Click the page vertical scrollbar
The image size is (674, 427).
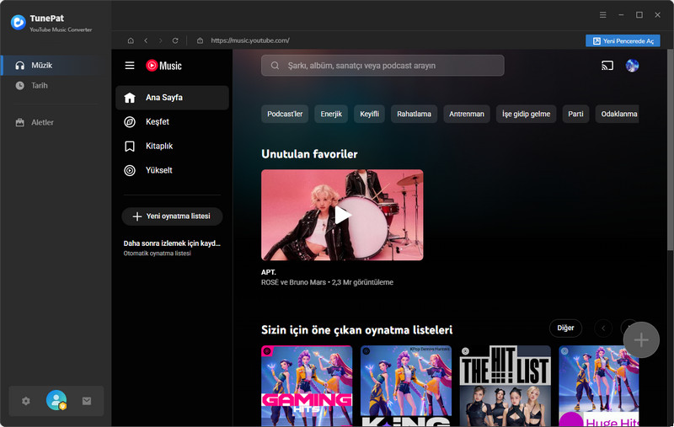click(x=670, y=151)
